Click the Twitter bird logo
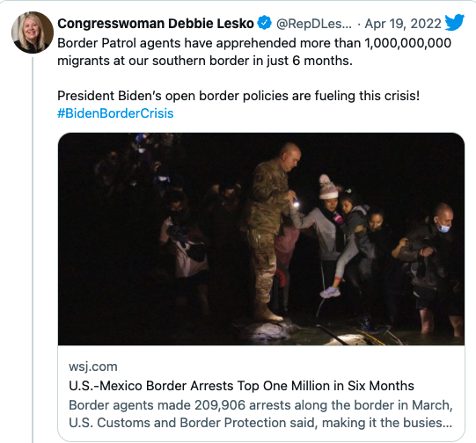The image size is (476, 443). (455, 22)
